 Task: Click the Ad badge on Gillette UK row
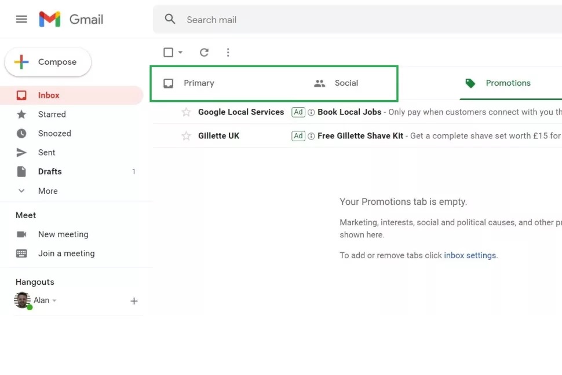coord(298,136)
